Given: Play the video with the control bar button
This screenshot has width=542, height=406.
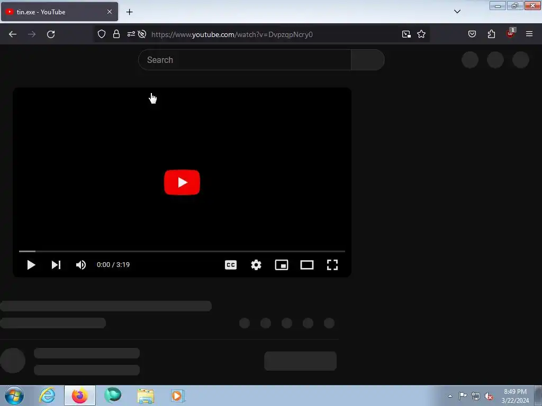Looking at the screenshot, I should 31,265.
